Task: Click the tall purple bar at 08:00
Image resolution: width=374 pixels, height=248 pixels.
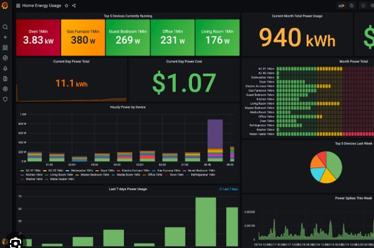Action: pyautogui.click(x=215, y=133)
